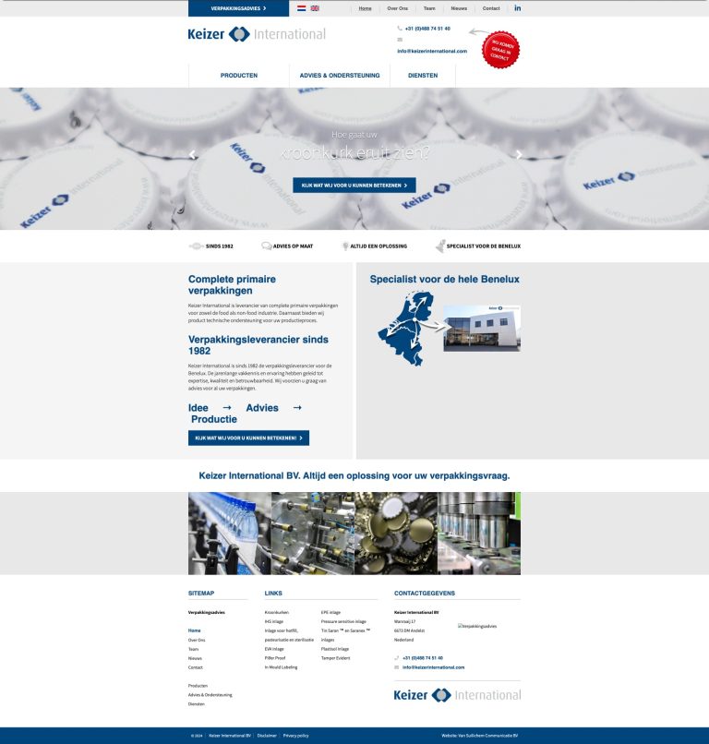
Task: Show the previous hero slide with the left arrow
Action: pos(192,154)
